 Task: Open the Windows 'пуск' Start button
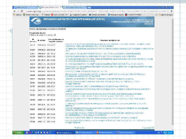(x=18, y=133)
